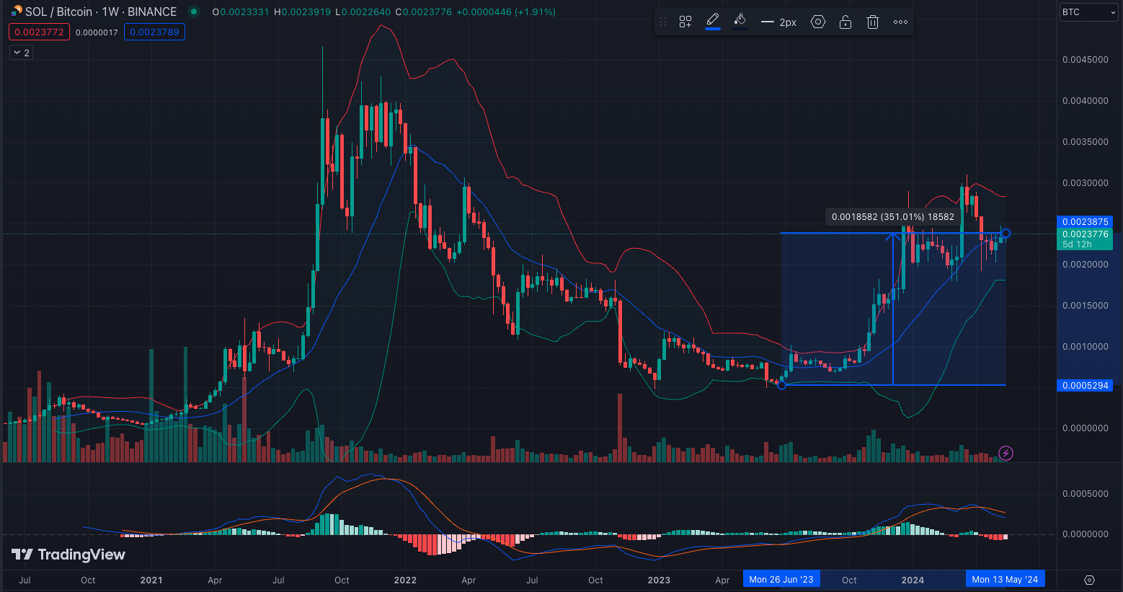Open chart settings gear at bottom right
This screenshot has width=1123, height=592.
[1089, 580]
